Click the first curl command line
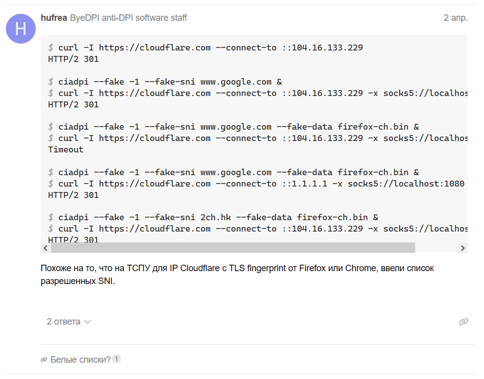This screenshot has height=379, width=484. tap(206, 48)
